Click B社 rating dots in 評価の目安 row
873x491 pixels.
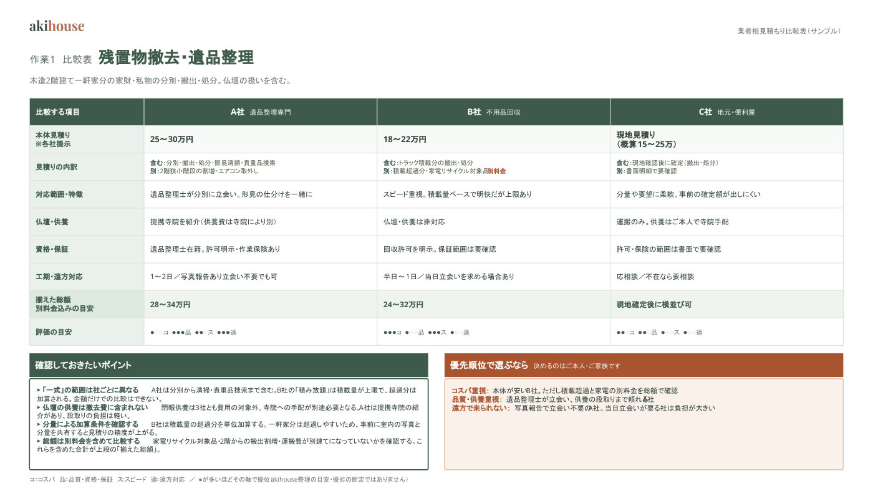click(427, 332)
